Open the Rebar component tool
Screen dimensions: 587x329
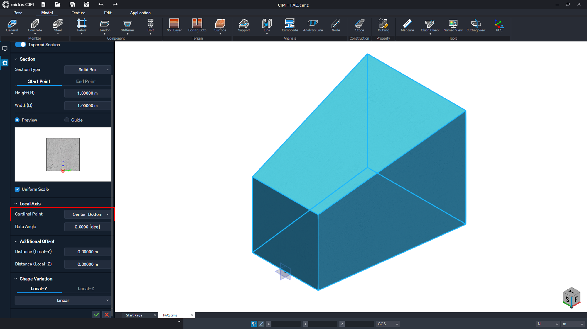[x=82, y=26]
